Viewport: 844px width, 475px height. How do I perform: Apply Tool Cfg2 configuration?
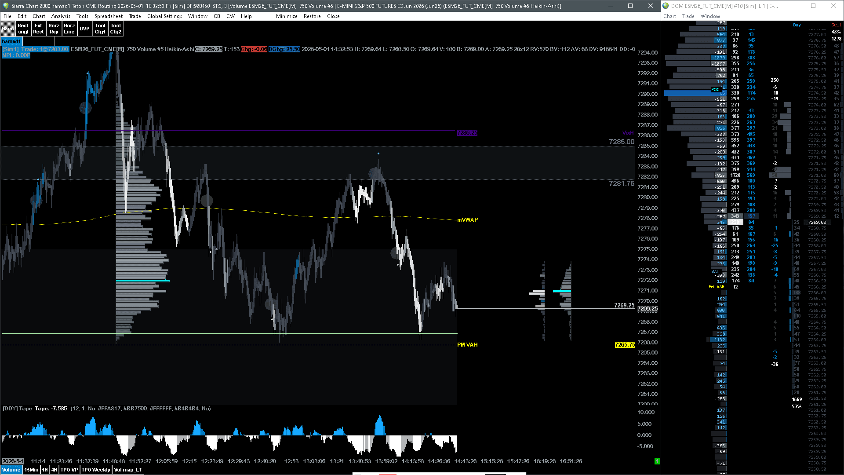coord(116,29)
